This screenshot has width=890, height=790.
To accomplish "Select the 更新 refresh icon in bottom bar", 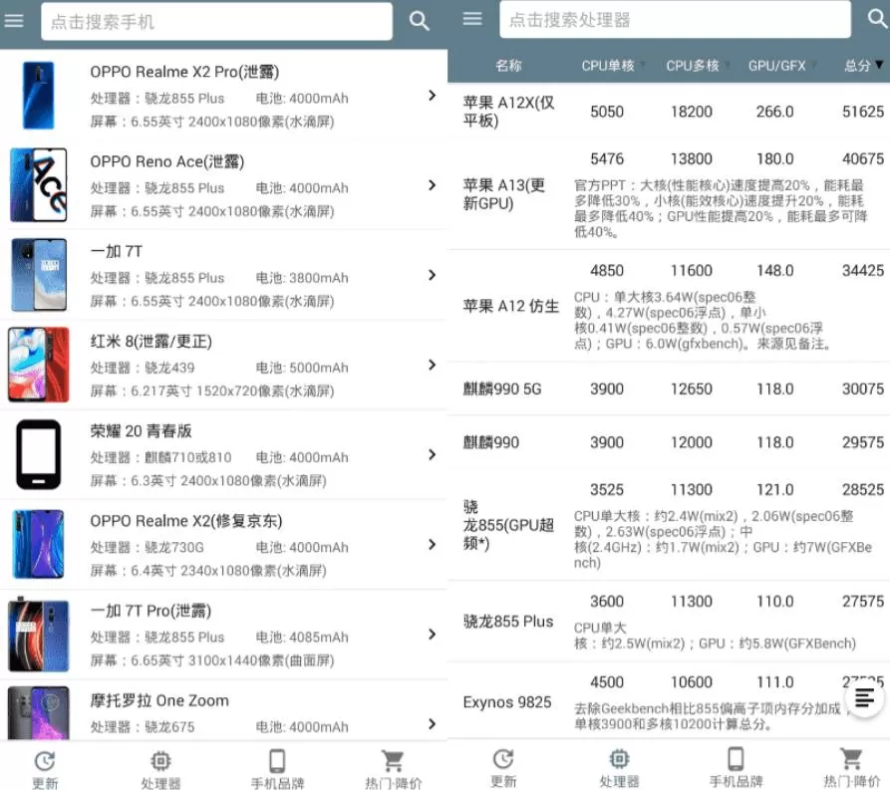I will point(46,762).
